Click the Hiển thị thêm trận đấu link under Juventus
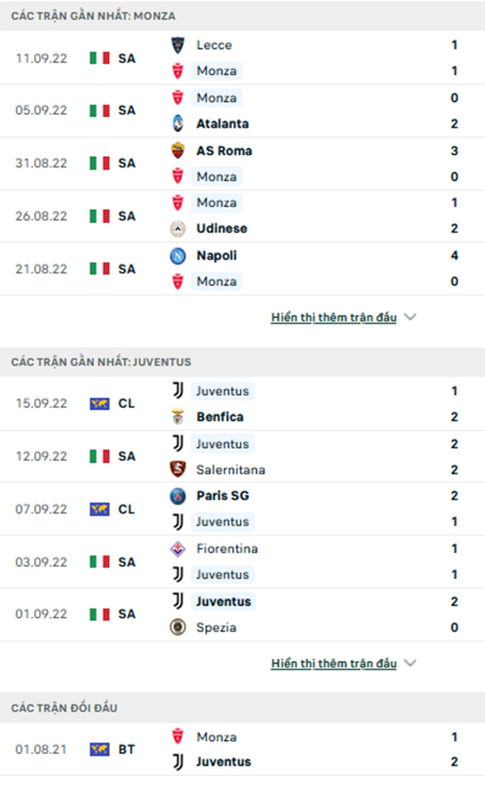485x787 pixels. tap(333, 664)
